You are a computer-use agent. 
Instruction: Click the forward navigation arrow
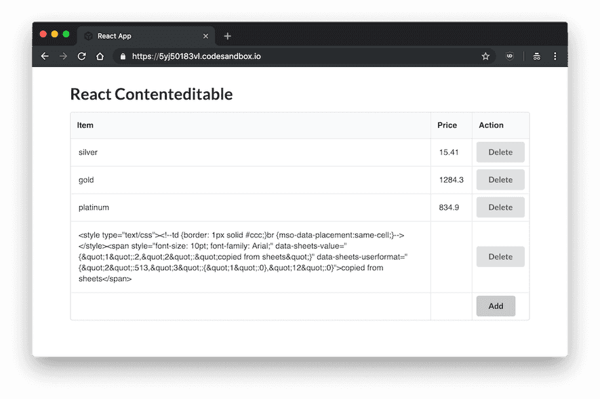(63, 56)
